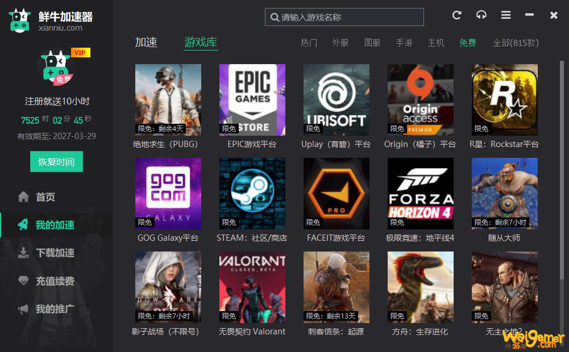Screen dimensions: 569x352
Task: Select the EPIC Games Store tile
Action: pyautogui.click(x=252, y=100)
